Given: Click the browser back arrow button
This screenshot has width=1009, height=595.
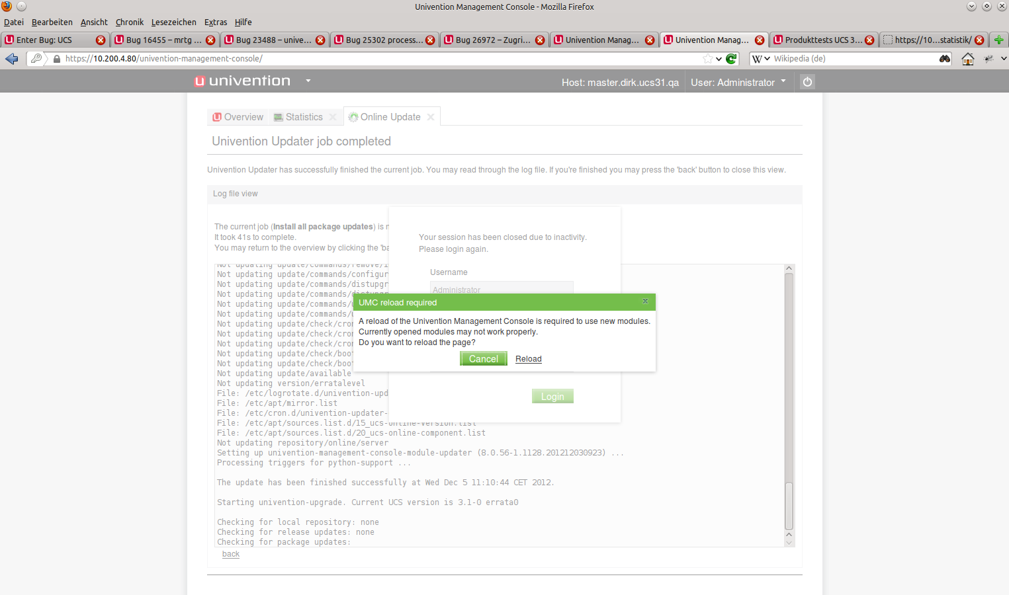Looking at the screenshot, I should (x=12, y=59).
